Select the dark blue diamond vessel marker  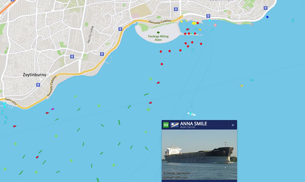pyautogui.click(x=267, y=17)
